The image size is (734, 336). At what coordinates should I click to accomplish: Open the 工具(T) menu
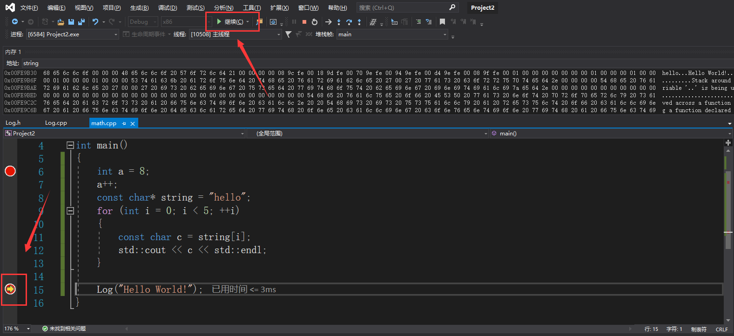(252, 7)
